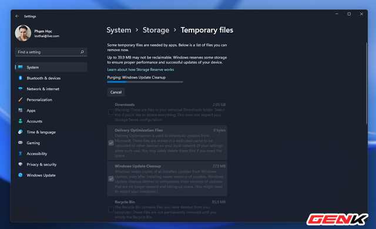
Task: Click the Windows Update sync icon
Action: (x=21, y=175)
